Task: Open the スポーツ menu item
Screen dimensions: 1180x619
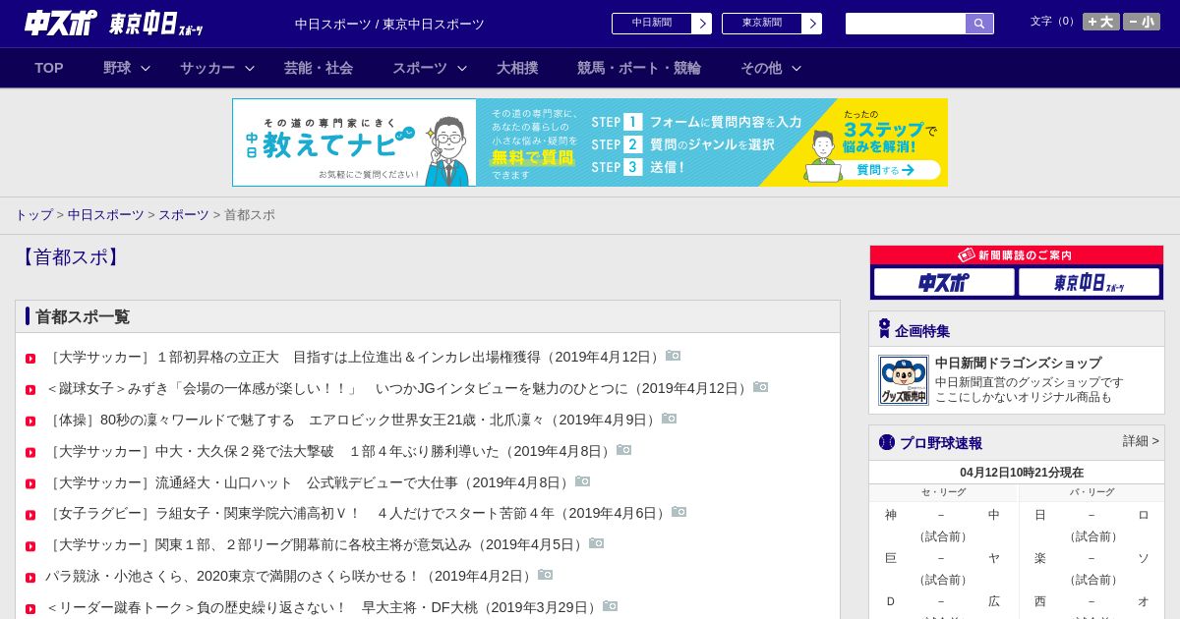Action: pos(420,68)
